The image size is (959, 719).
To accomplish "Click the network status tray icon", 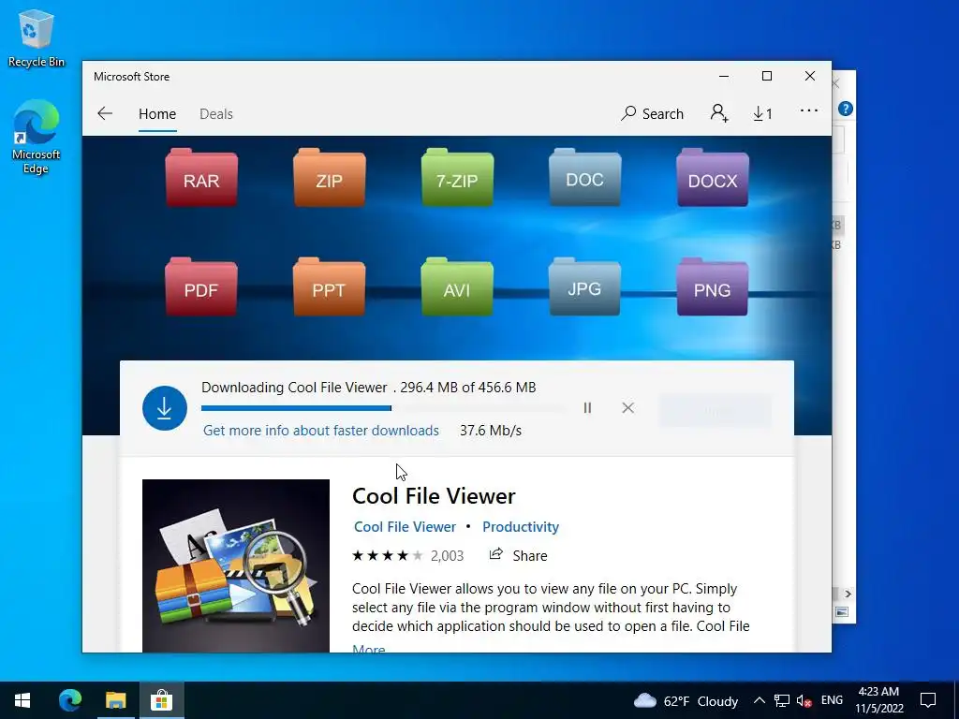I will (x=782, y=700).
